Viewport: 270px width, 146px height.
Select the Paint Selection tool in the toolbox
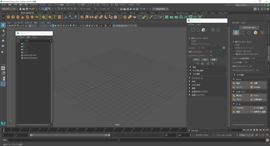[x=3, y=36]
